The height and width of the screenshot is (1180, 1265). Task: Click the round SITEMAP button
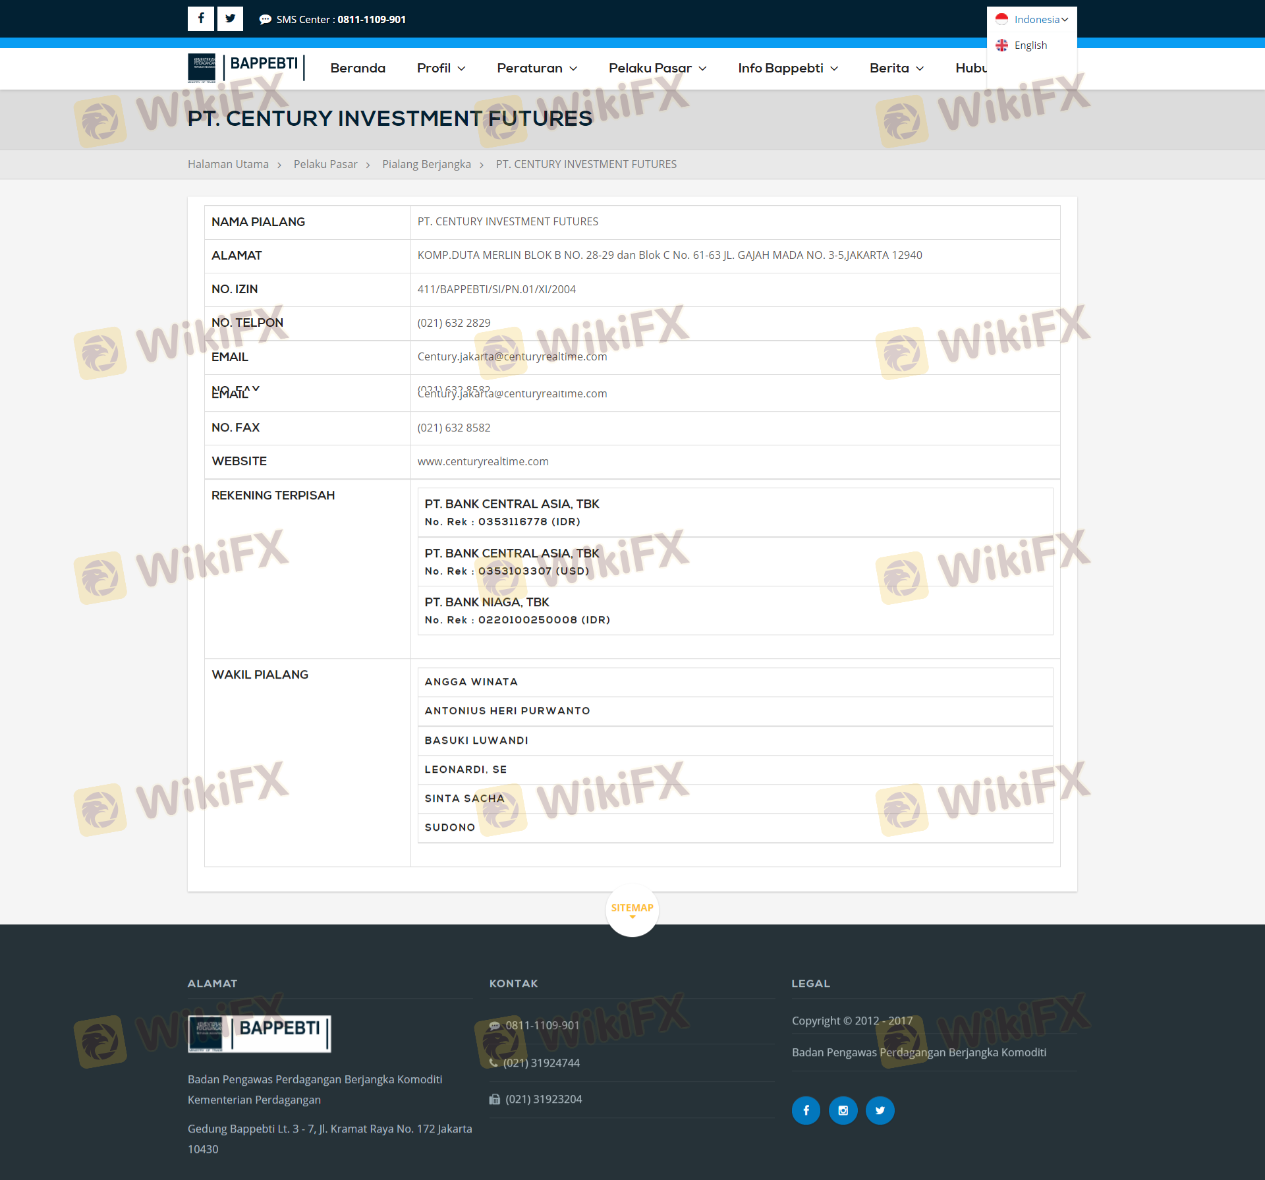tap(632, 909)
